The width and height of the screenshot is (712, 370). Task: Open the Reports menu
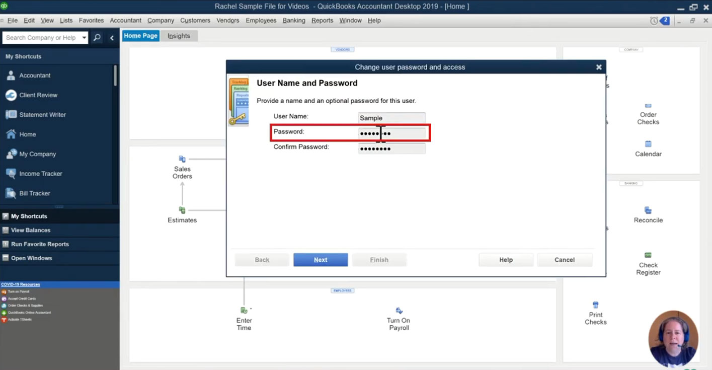click(322, 21)
